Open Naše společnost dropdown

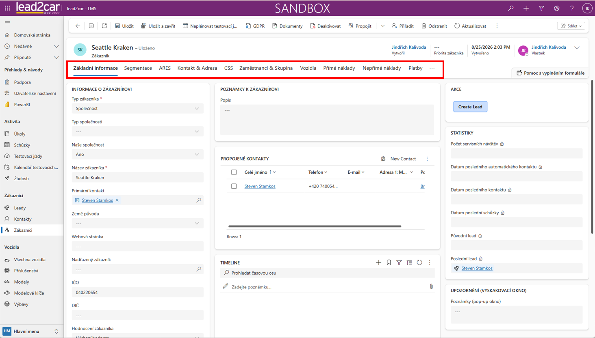coord(137,154)
